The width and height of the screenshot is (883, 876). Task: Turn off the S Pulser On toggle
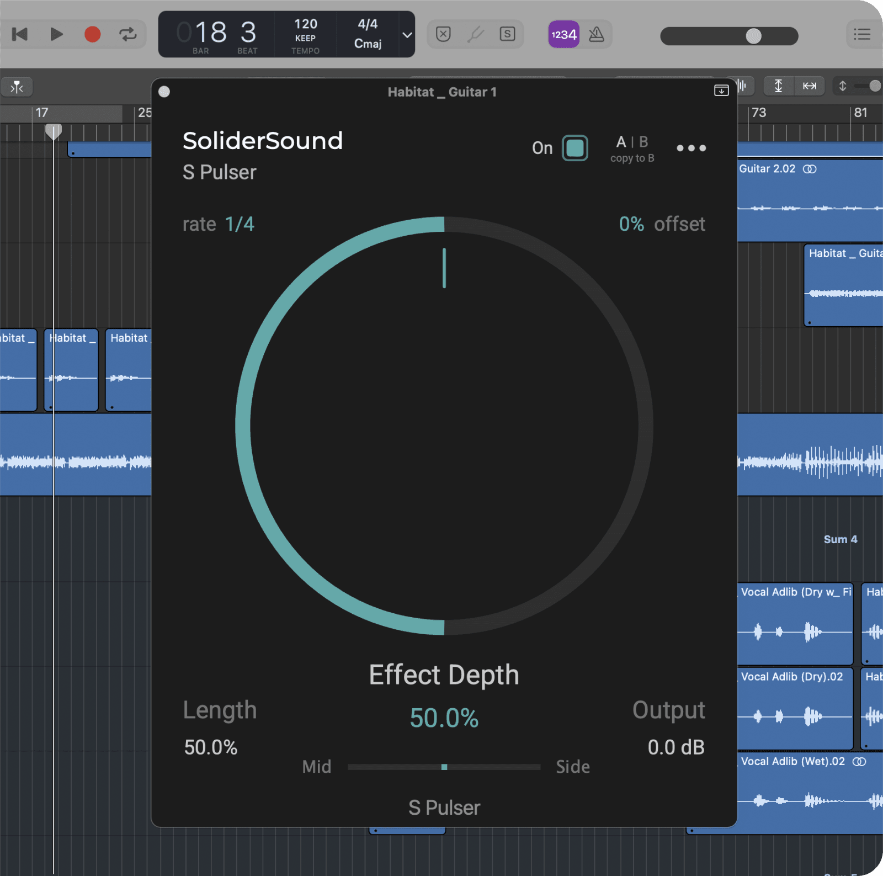click(574, 148)
